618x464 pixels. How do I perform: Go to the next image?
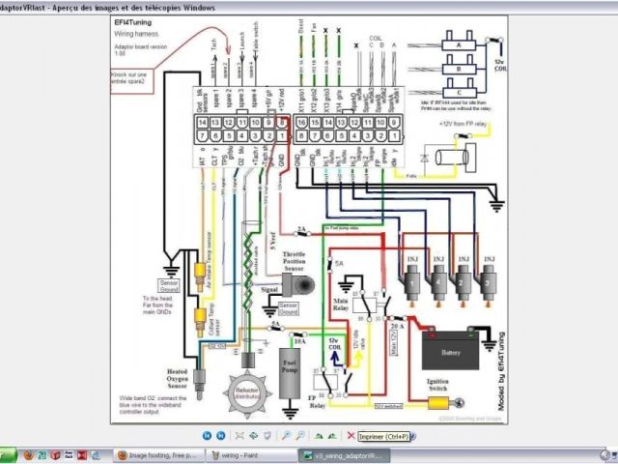pyautogui.click(x=221, y=436)
